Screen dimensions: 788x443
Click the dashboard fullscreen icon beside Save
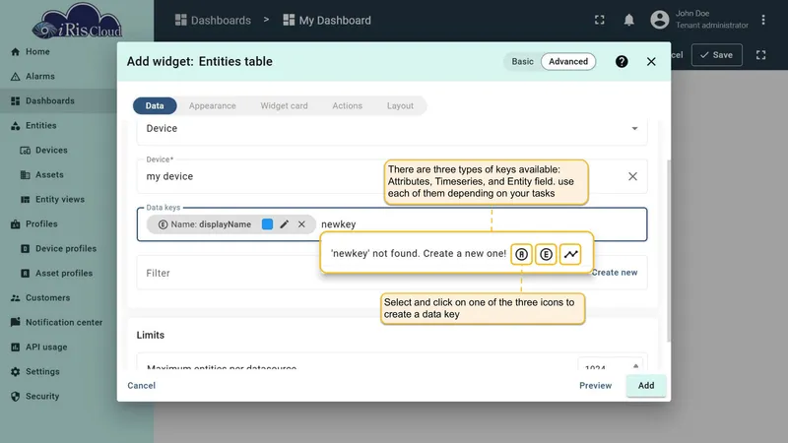click(760, 55)
